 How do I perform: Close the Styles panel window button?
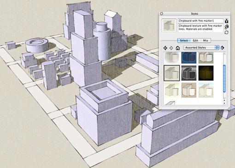(x=162, y=13)
